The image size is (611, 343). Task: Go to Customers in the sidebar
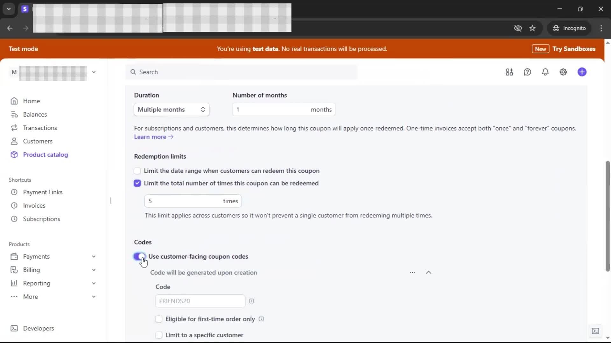(x=38, y=141)
